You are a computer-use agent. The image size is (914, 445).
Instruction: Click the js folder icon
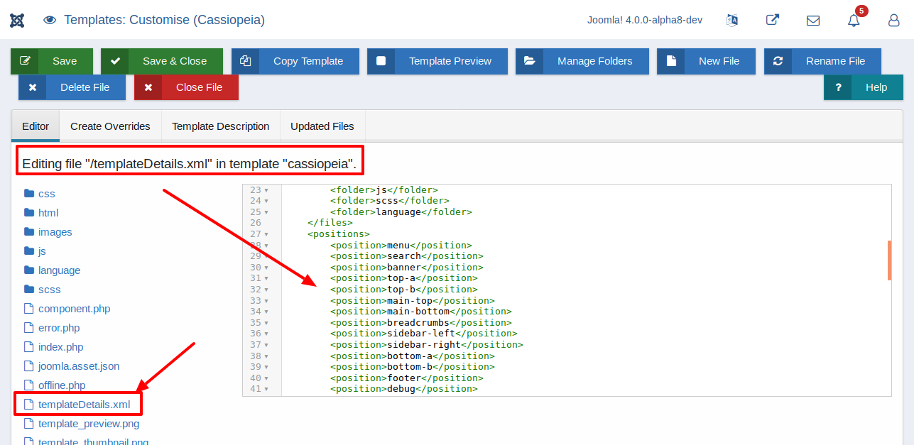[x=29, y=251]
